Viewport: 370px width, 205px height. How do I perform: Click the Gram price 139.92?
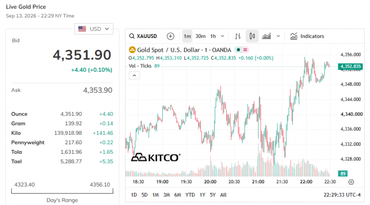(x=73, y=124)
